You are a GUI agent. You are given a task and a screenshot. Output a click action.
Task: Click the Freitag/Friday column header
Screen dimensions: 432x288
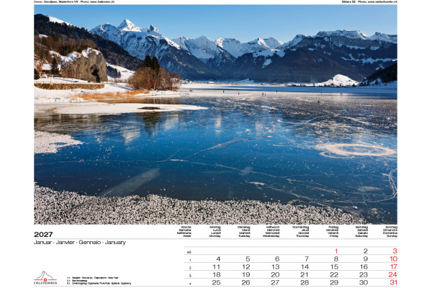(332, 232)
